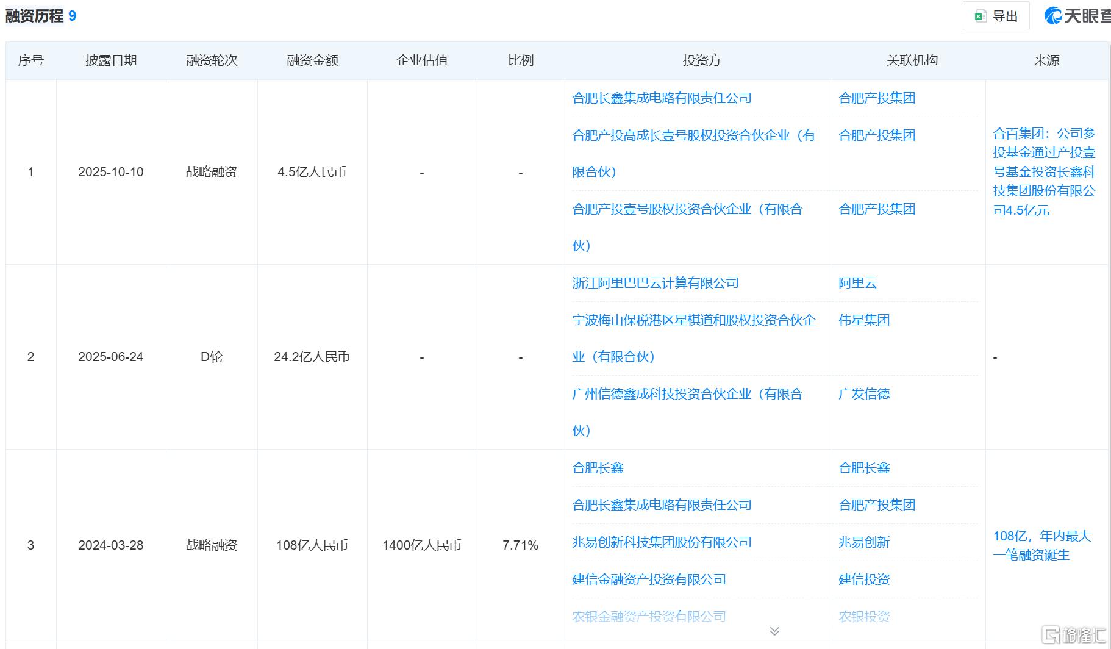
Task: Click the date 2024-03-28
Action: 111,545
